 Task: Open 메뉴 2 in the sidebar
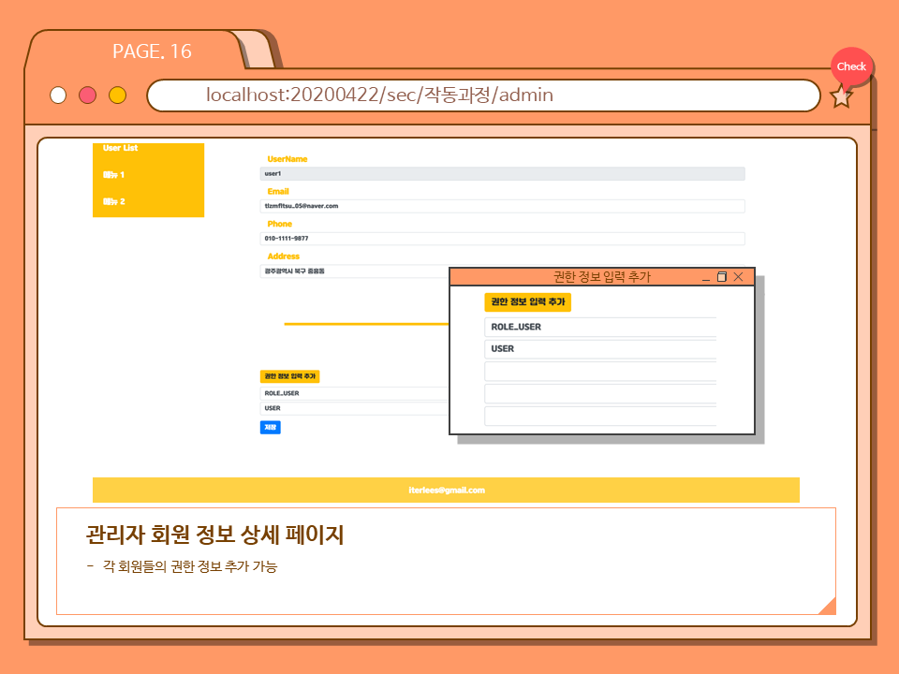114,201
